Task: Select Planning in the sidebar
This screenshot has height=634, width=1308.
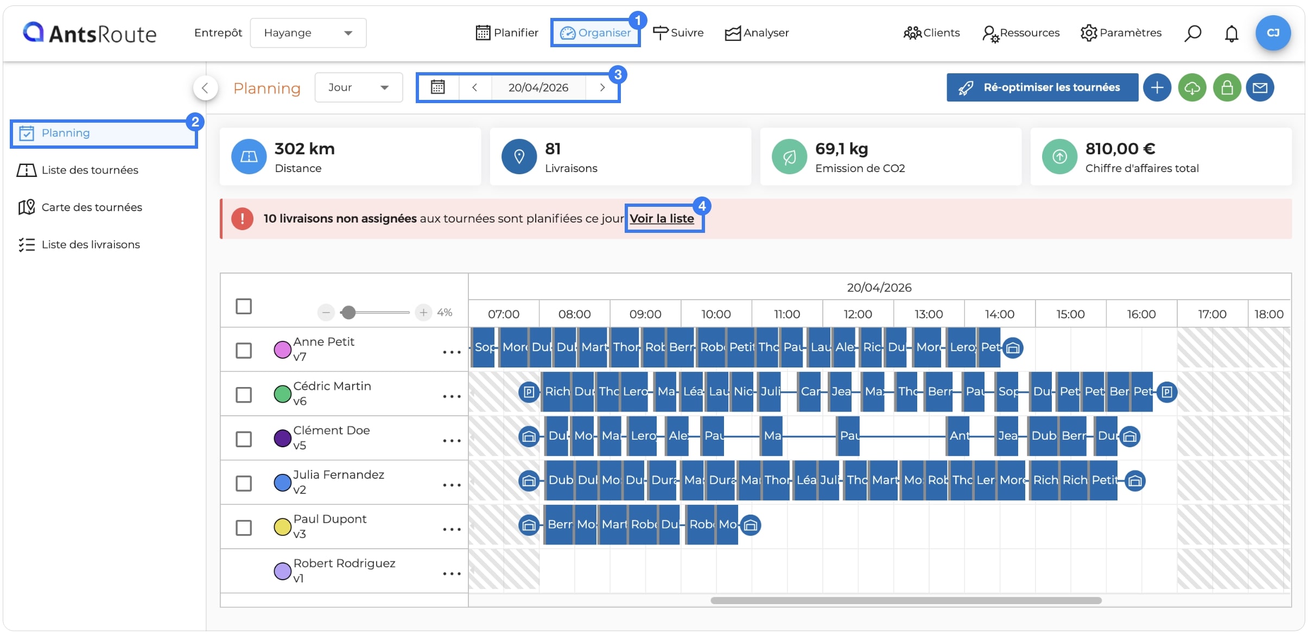Action: pos(104,133)
